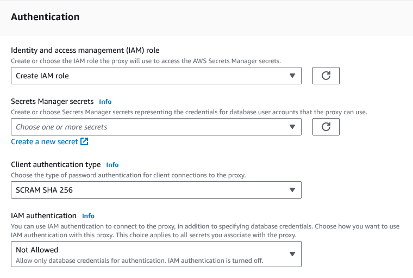The width and height of the screenshot is (413, 278).
Task: Click the arrow on the Create IAM role dropdown
Action: pos(292,76)
